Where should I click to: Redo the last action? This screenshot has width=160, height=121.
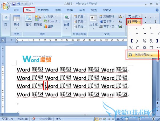click(x=26, y=4)
